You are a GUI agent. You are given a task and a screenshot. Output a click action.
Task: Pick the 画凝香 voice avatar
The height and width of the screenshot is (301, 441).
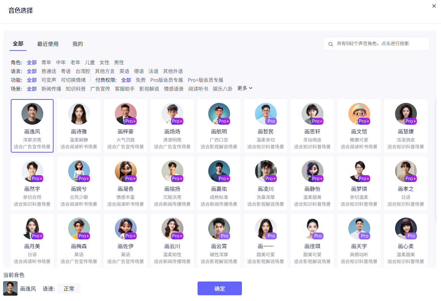(x=126, y=171)
